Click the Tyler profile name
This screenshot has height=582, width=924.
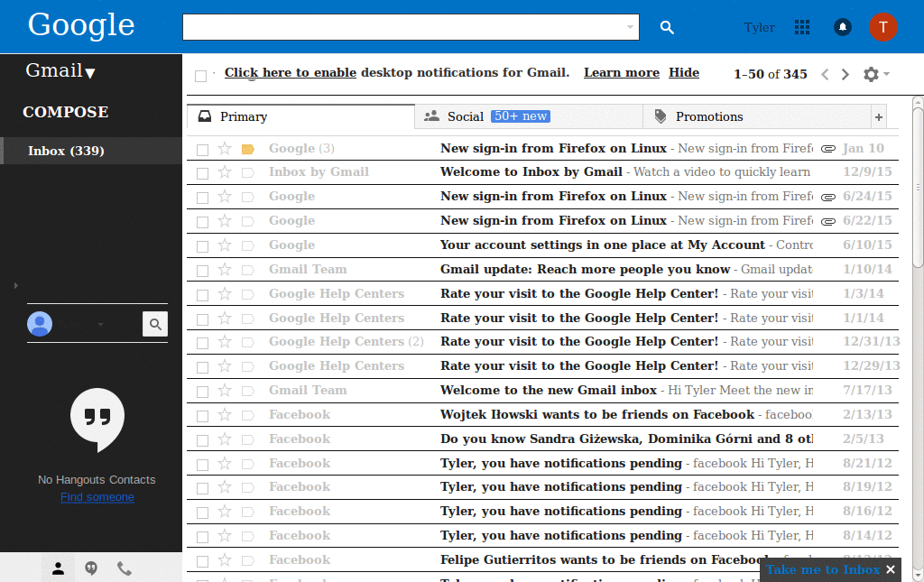point(759,27)
